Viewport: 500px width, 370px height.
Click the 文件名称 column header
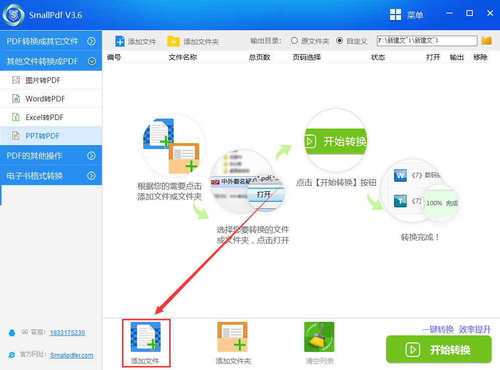click(x=183, y=57)
